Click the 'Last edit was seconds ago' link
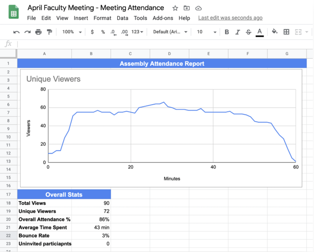This screenshot has height=252, width=314. (x=230, y=18)
